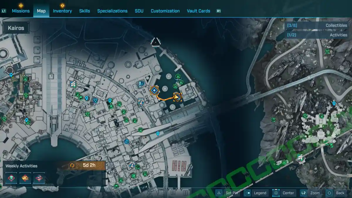Screen dimensions: 352x198
Task: Select the orange diamond mission objective marker
Action: coord(154,90)
